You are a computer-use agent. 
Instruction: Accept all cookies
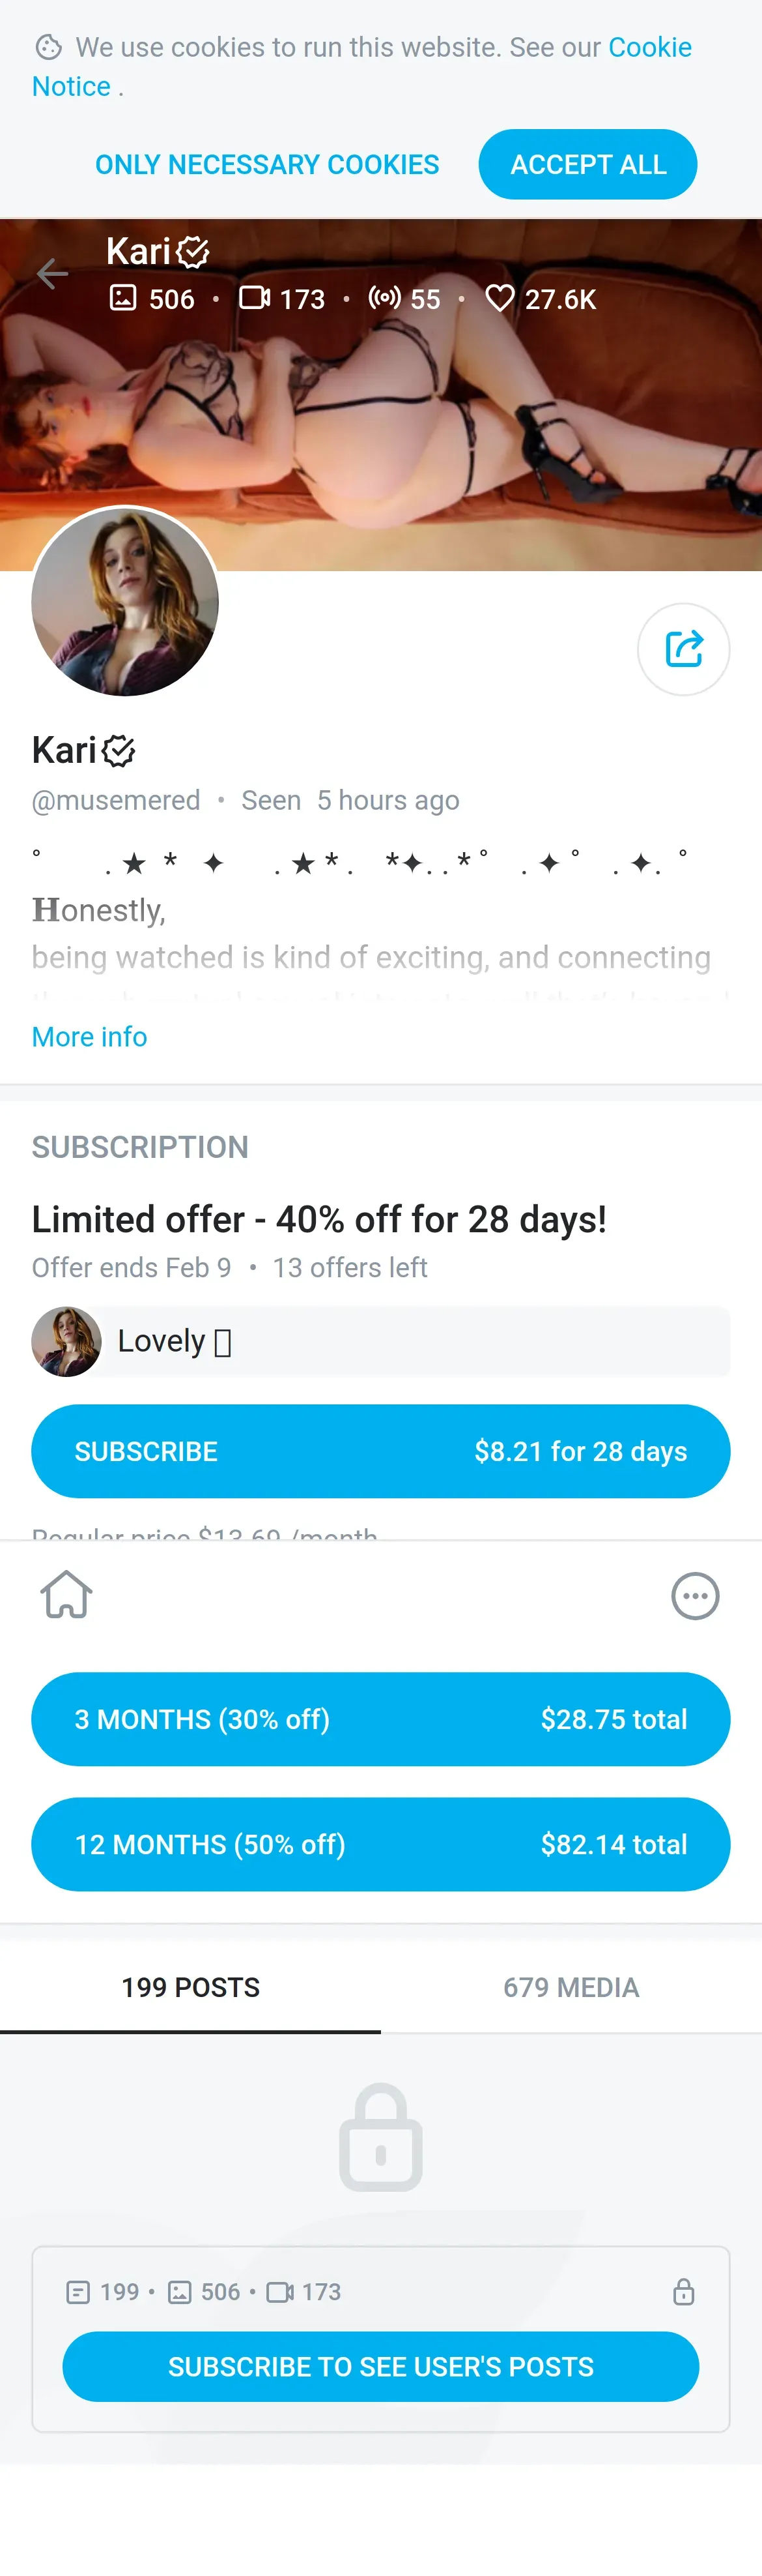[588, 165]
